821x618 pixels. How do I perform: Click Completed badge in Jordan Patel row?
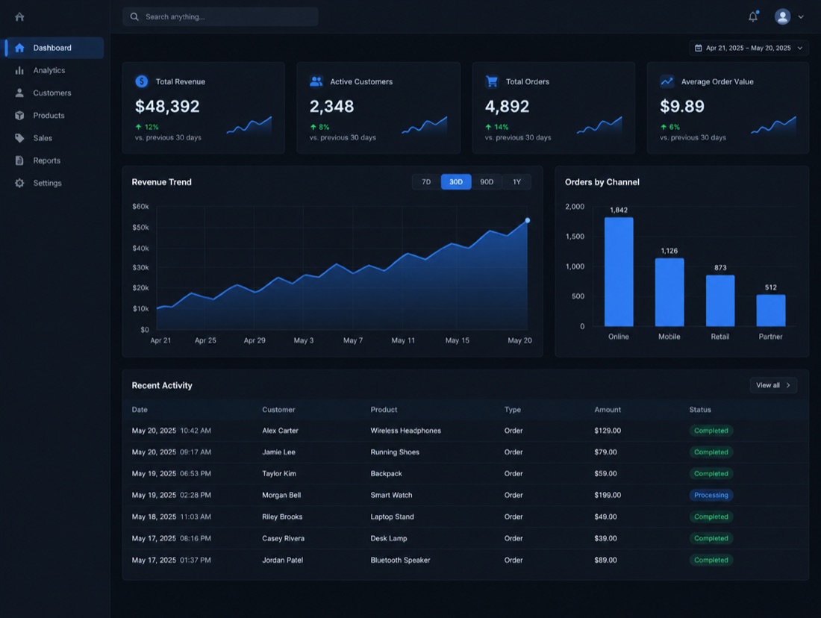[711, 560]
